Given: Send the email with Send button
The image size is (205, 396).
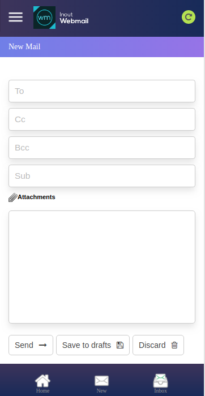Looking at the screenshot, I should 31,345.
